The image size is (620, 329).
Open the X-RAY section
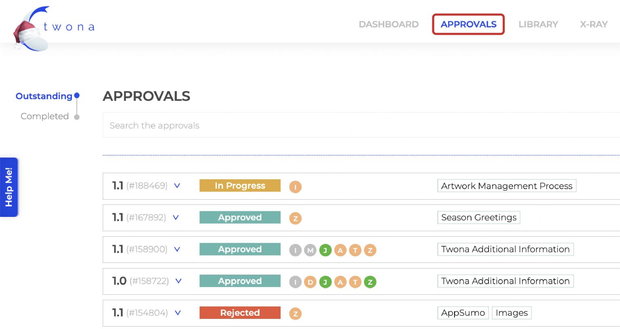point(593,24)
